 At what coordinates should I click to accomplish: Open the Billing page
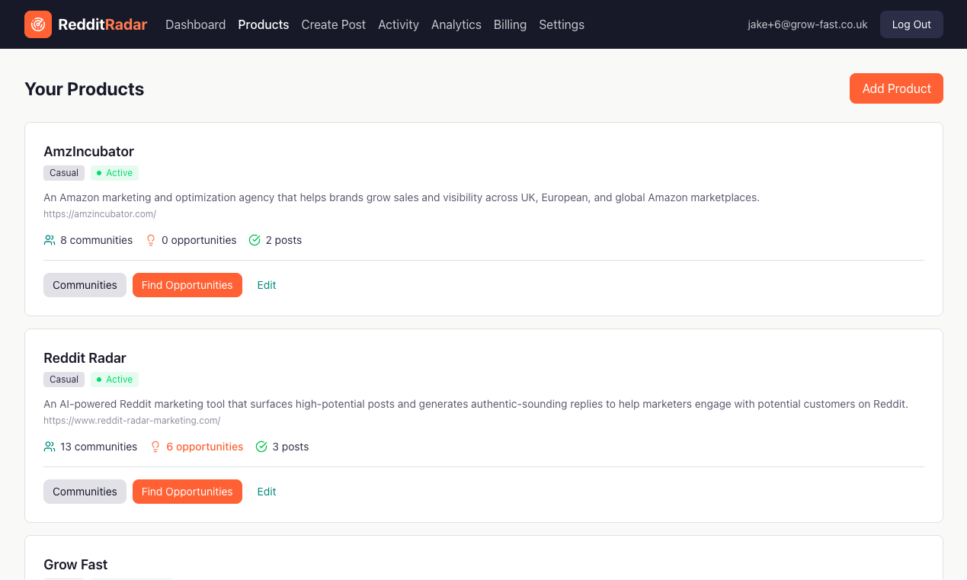(x=510, y=24)
